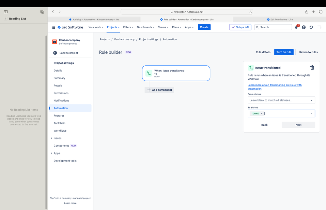
Task: Select Automation in the sidebar
Action: [70, 108]
